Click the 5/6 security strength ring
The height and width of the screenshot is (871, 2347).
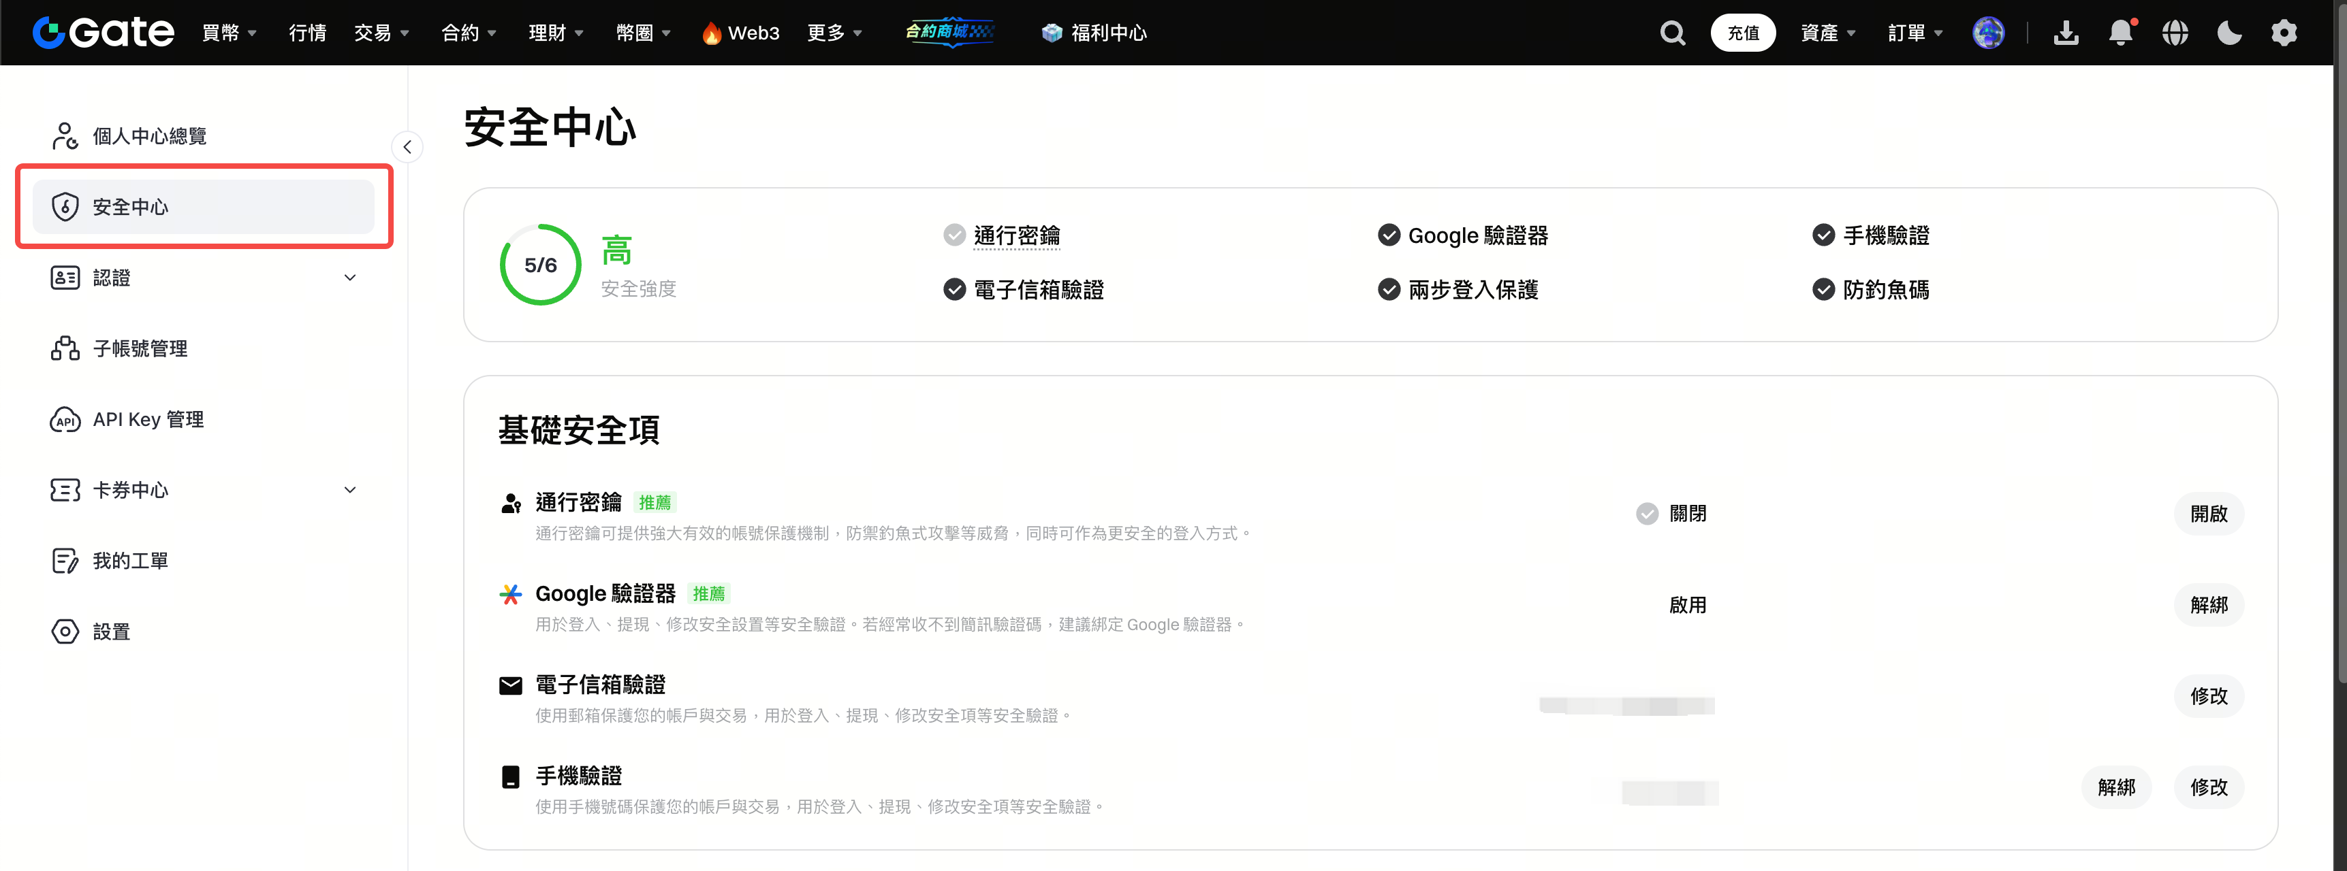tap(540, 265)
